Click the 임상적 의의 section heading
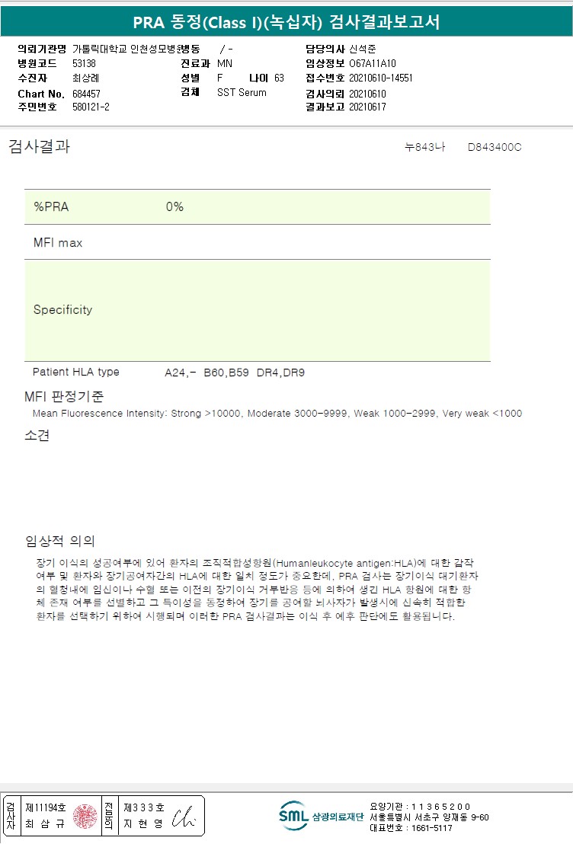Screen dimensions: 573x844 click(x=60, y=541)
